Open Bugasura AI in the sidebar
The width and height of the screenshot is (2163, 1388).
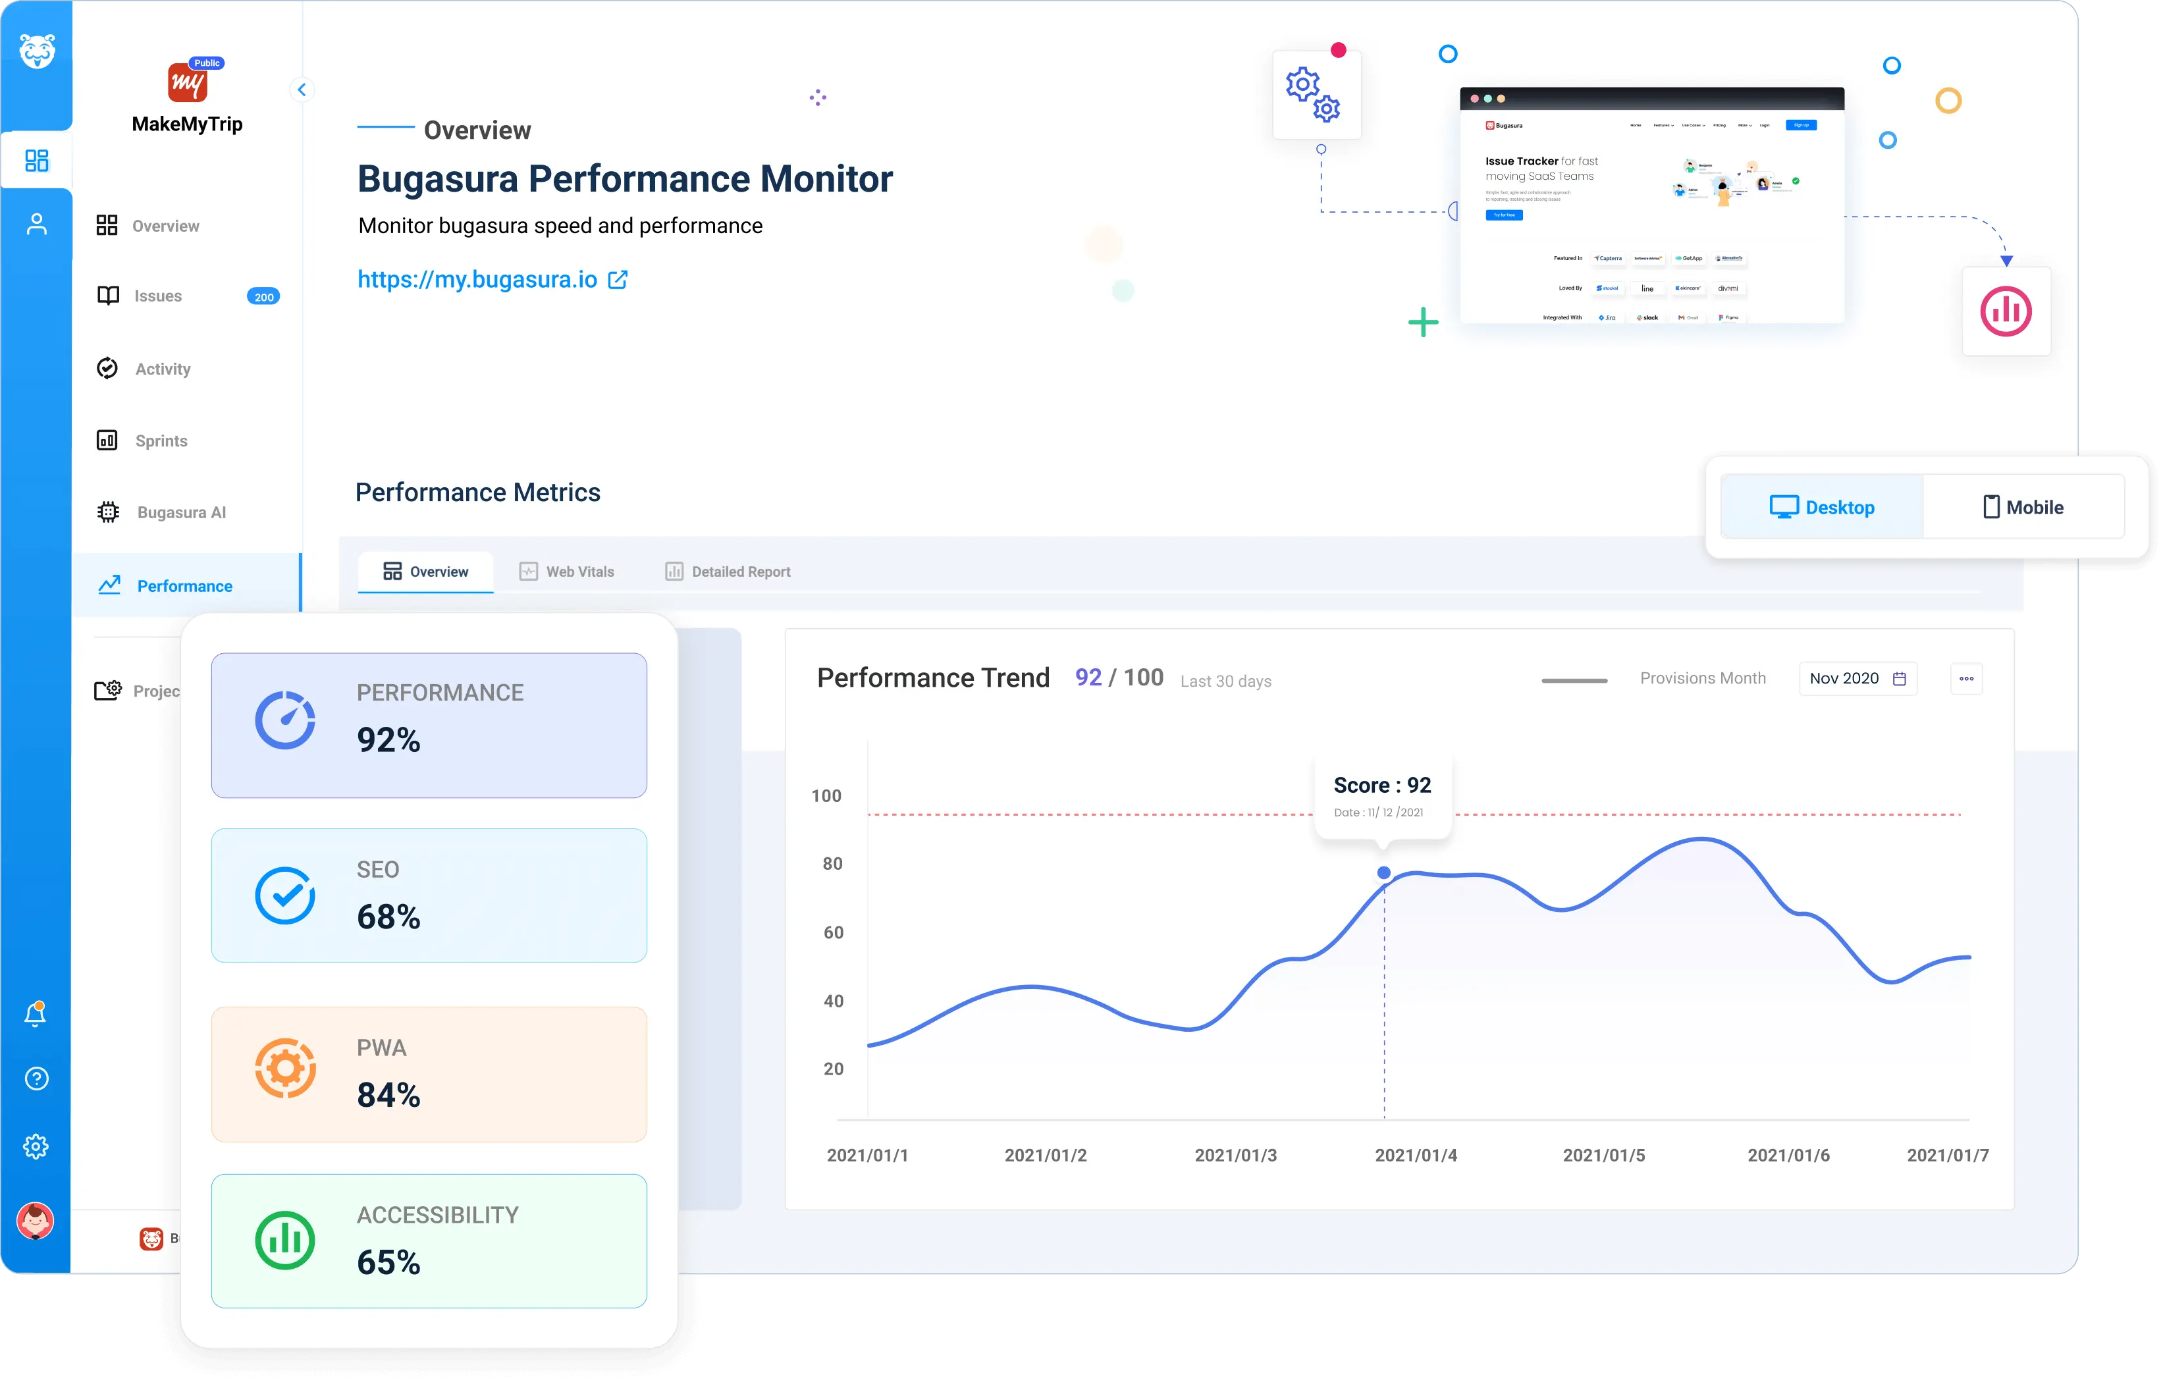click(161, 512)
